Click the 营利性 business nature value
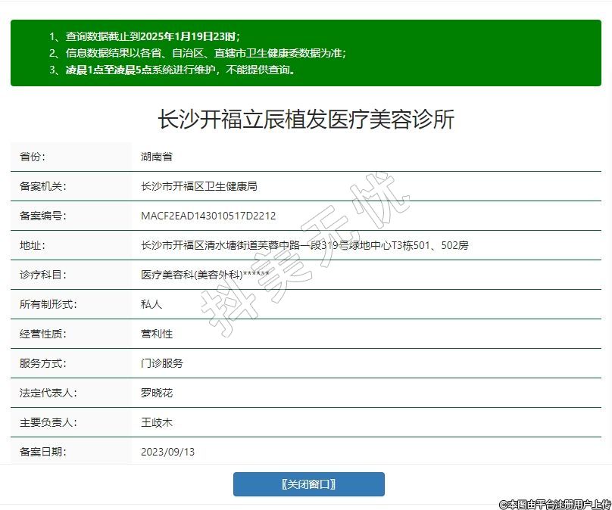Viewport: 612px width, 510px height. coord(157,334)
